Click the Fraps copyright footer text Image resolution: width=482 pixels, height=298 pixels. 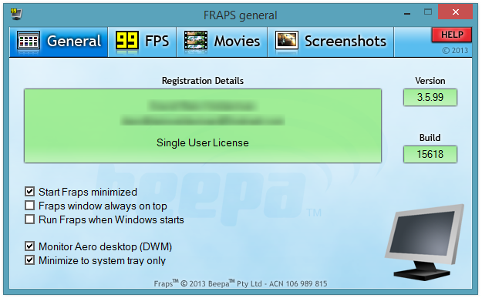click(x=241, y=283)
